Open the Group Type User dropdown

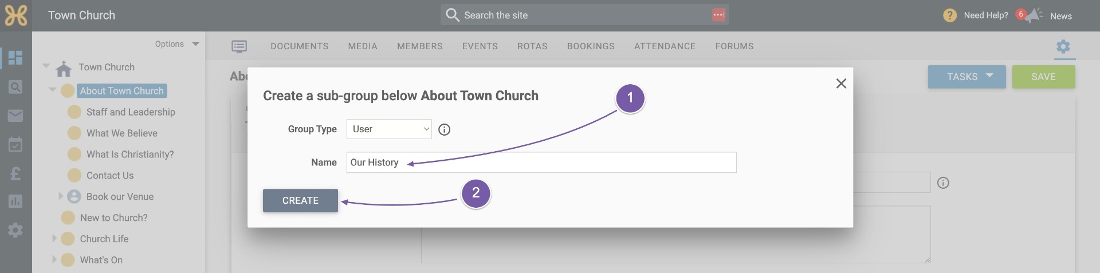389,129
